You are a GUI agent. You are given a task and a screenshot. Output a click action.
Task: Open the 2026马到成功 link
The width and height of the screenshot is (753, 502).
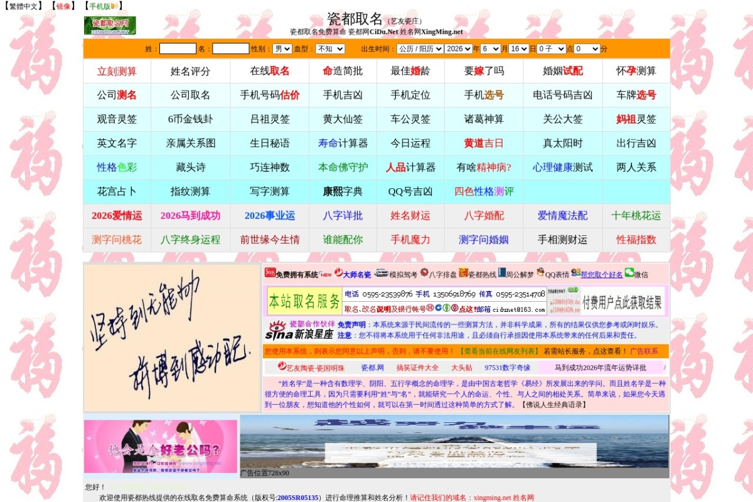(x=190, y=215)
